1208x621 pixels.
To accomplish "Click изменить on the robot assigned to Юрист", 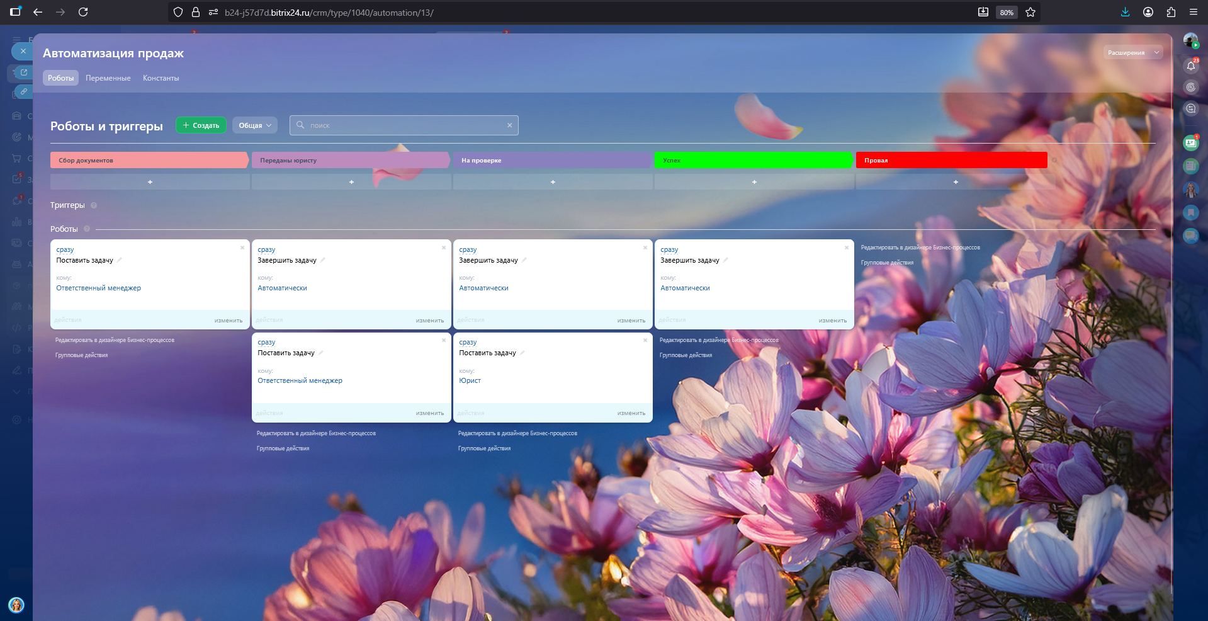I will [631, 413].
